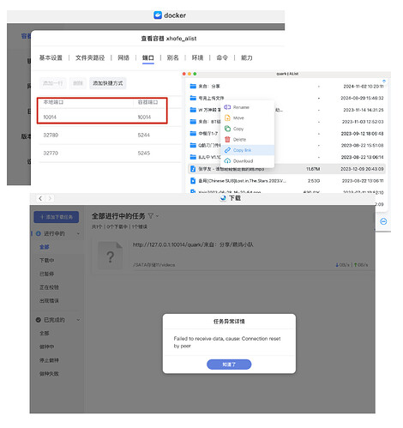Click the /SATA存储11/videos save path
Image resolution: width=403 pixels, height=428 pixels.
pyautogui.click(x=154, y=265)
